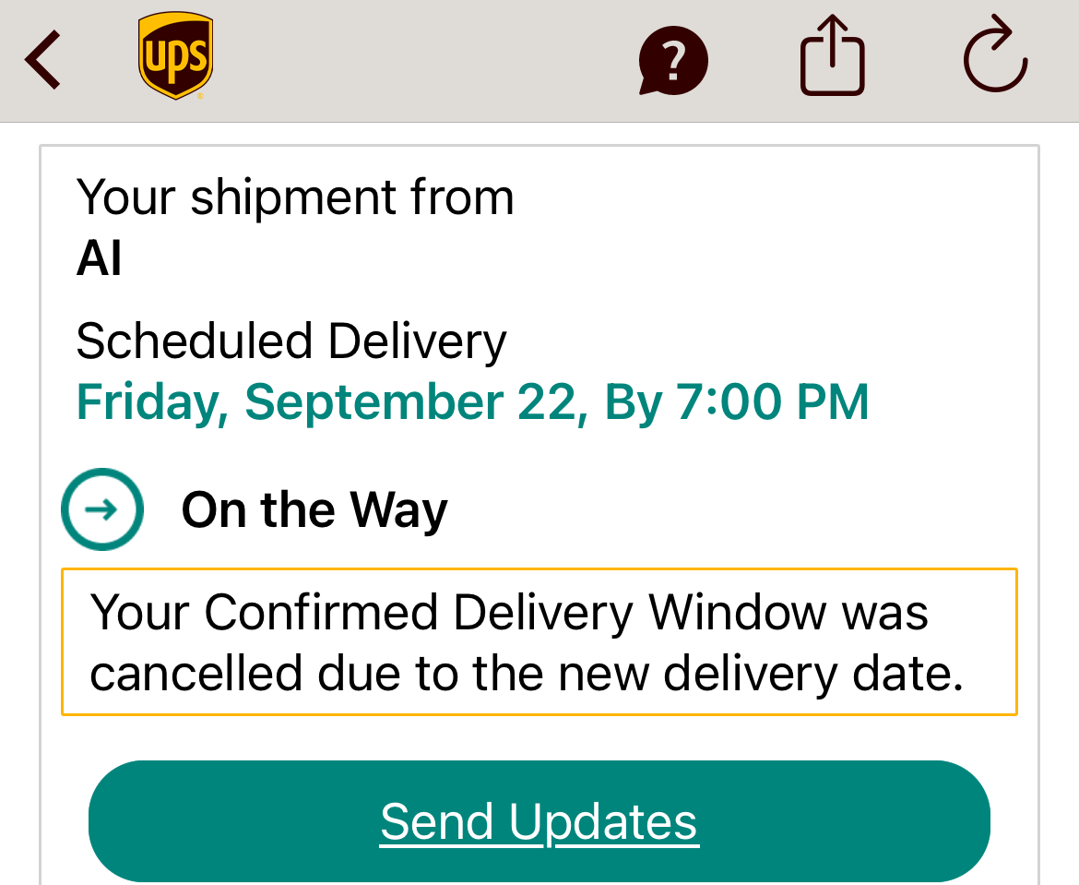
Task: Click the "Your shipment from" heading
Action: pos(295,197)
